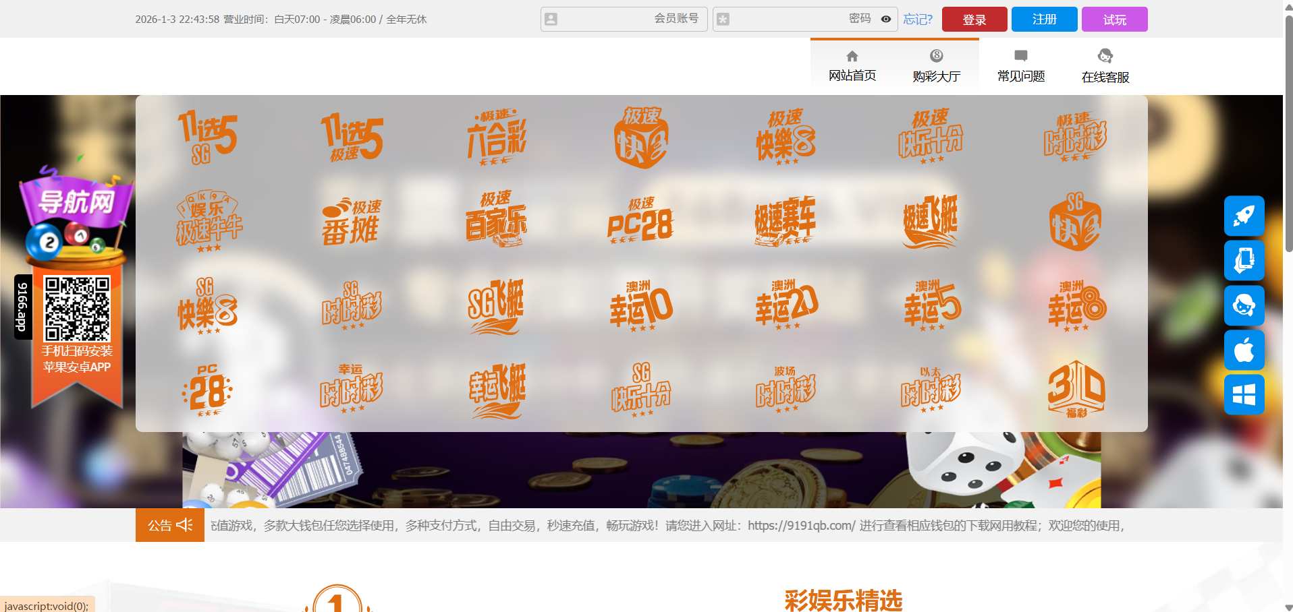Open the customer service girl icon
This screenshot has width=1293, height=612.
coord(1244,305)
